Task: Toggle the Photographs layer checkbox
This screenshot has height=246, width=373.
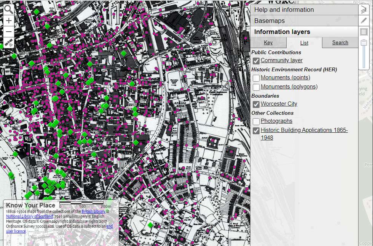Action: coord(256,121)
